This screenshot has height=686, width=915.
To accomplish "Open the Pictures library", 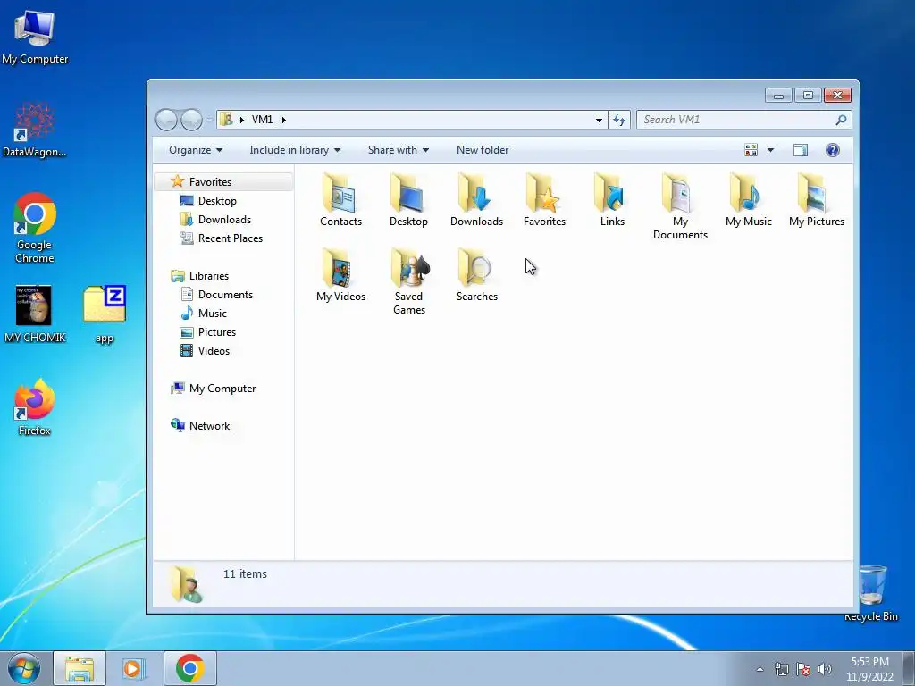I will (216, 332).
